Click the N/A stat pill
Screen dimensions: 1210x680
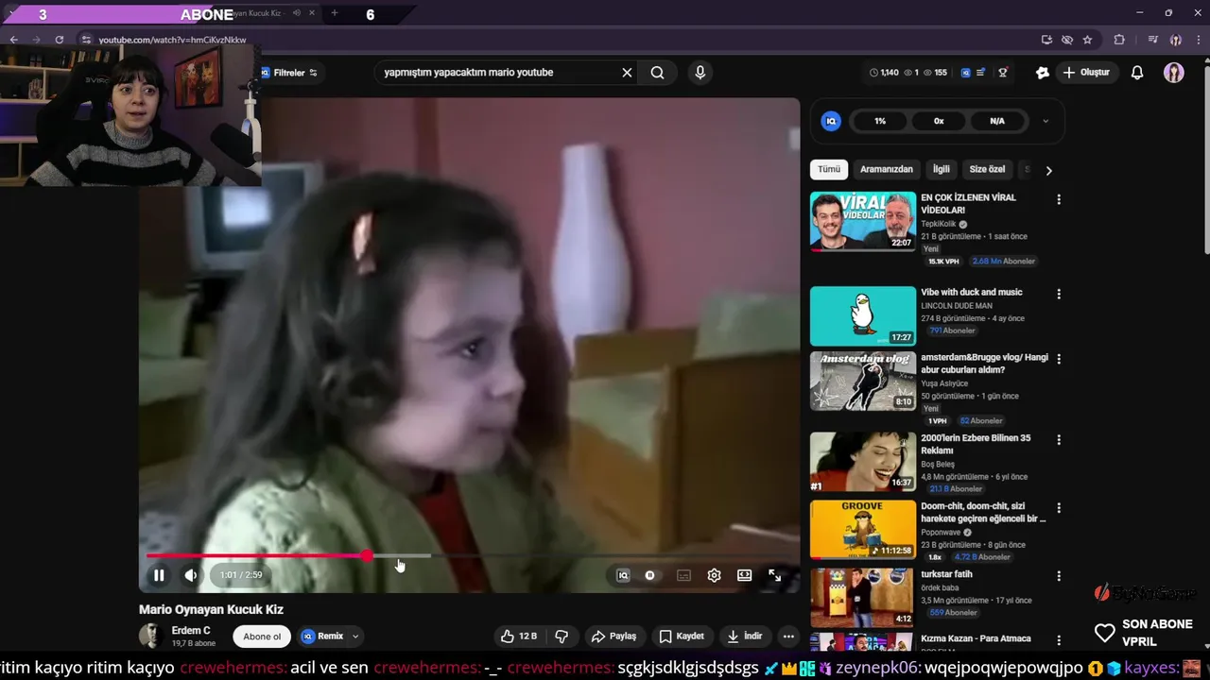pyautogui.click(x=997, y=121)
